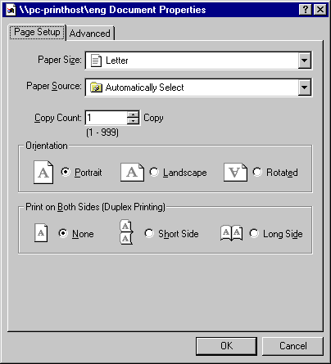The width and height of the screenshot is (331, 364).
Task: Click inside the Copy Count field
Action: [106, 118]
